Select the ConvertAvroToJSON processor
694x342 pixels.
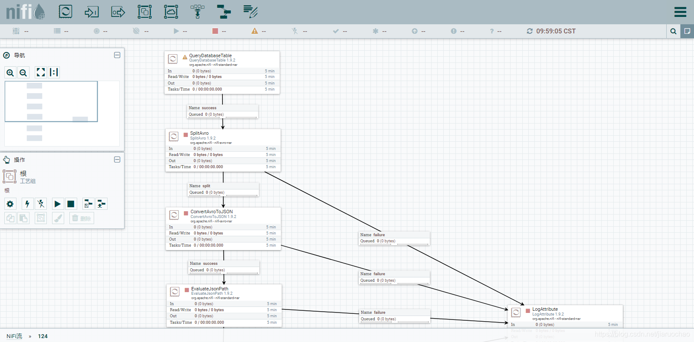pos(223,228)
